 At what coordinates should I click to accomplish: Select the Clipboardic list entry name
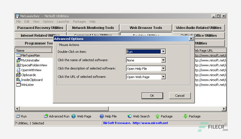point(29,75)
